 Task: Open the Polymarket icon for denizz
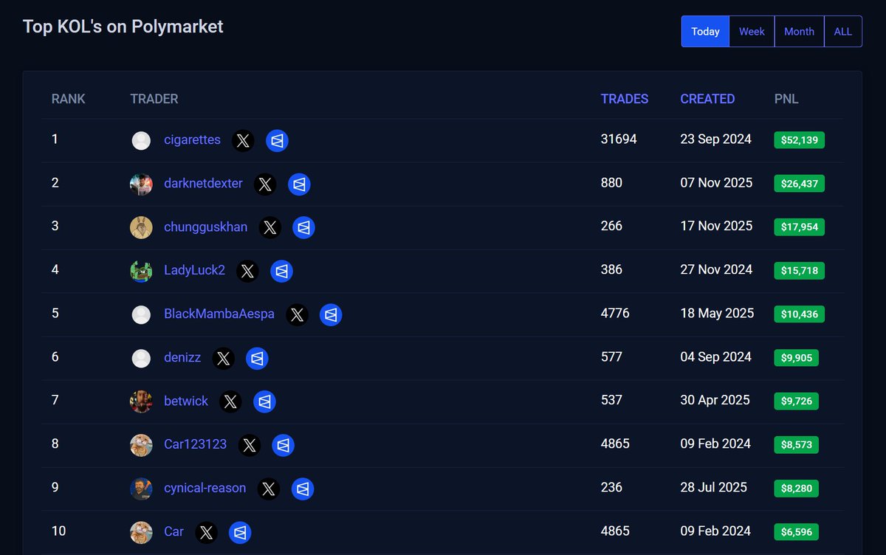[257, 358]
